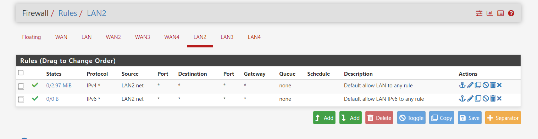538x139 pixels.
Task: Open related status chart icon in header
Action: 490,13
